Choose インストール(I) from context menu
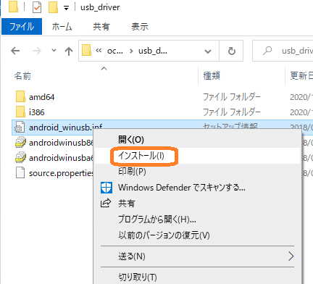Screen dimensions: 313x284 (198, 156)
